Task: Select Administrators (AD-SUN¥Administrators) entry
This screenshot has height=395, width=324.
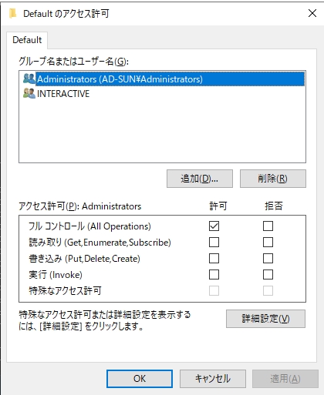Action: pos(164,79)
